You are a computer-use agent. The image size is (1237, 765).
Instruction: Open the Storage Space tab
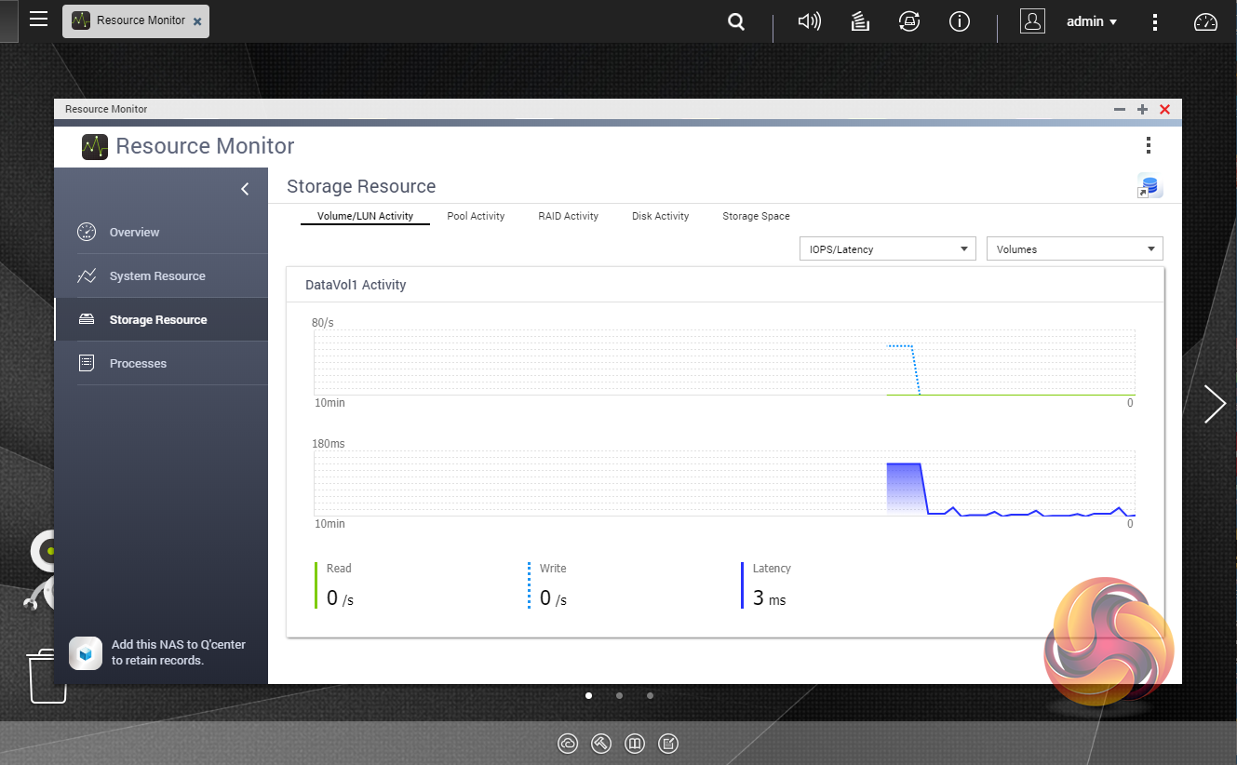click(x=756, y=216)
